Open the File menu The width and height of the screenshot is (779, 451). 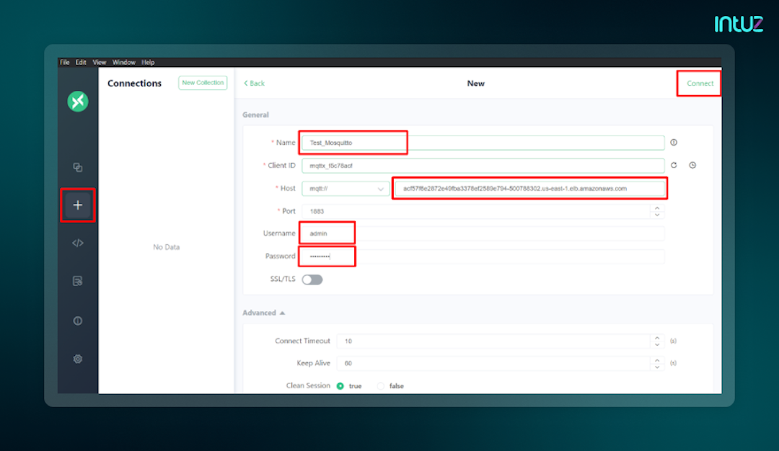[x=64, y=62]
